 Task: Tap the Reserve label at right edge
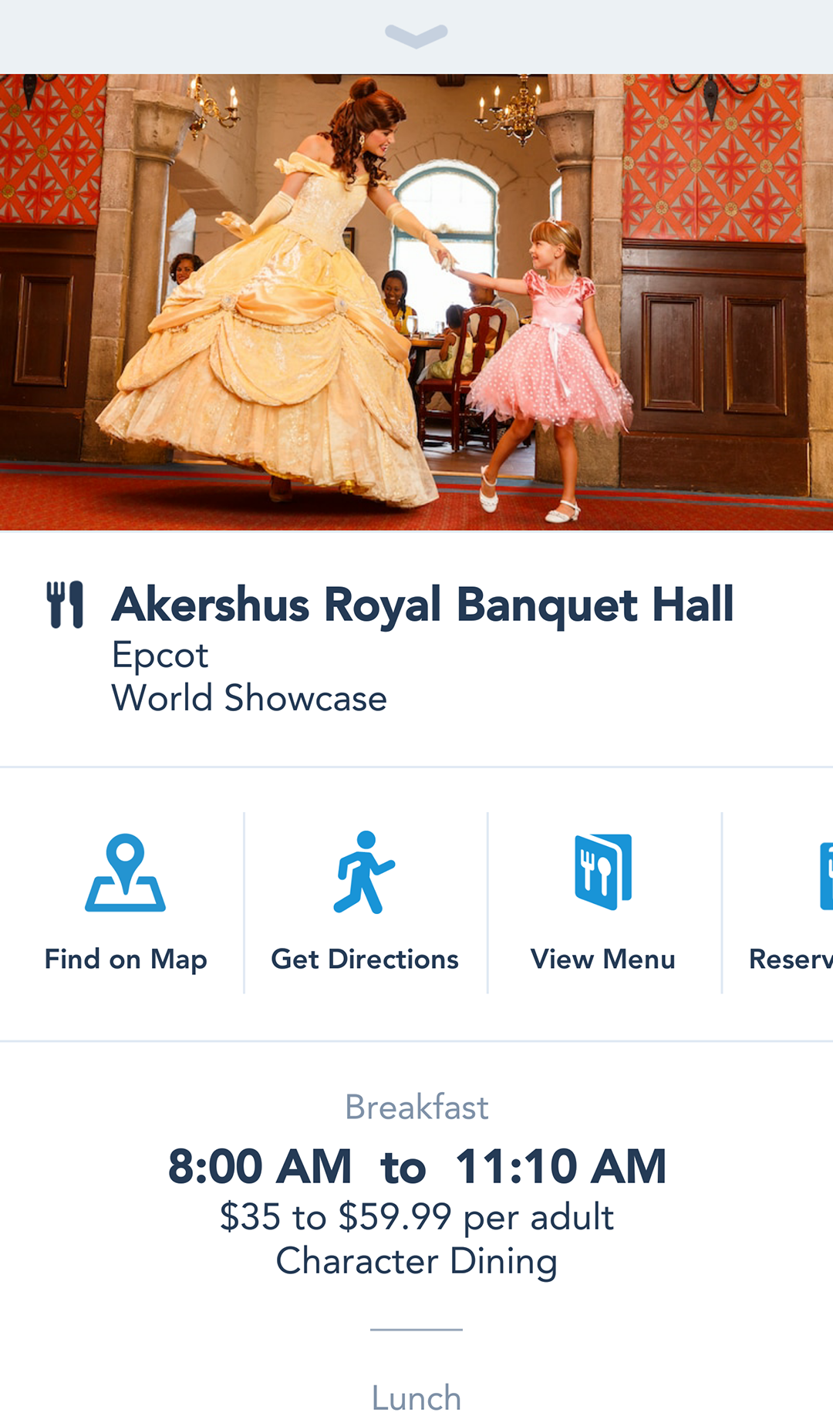click(x=791, y=959)
